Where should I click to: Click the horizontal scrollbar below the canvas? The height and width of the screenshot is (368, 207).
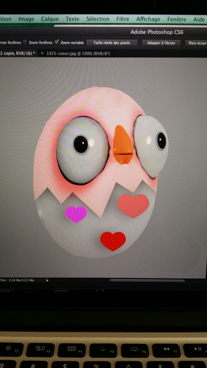pyautogui.click(x=147, y=280)
